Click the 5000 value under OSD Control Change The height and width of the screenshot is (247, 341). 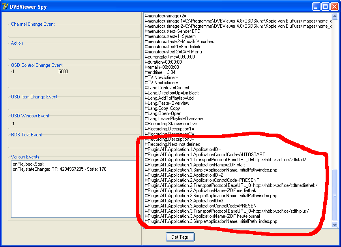[63, 72]
